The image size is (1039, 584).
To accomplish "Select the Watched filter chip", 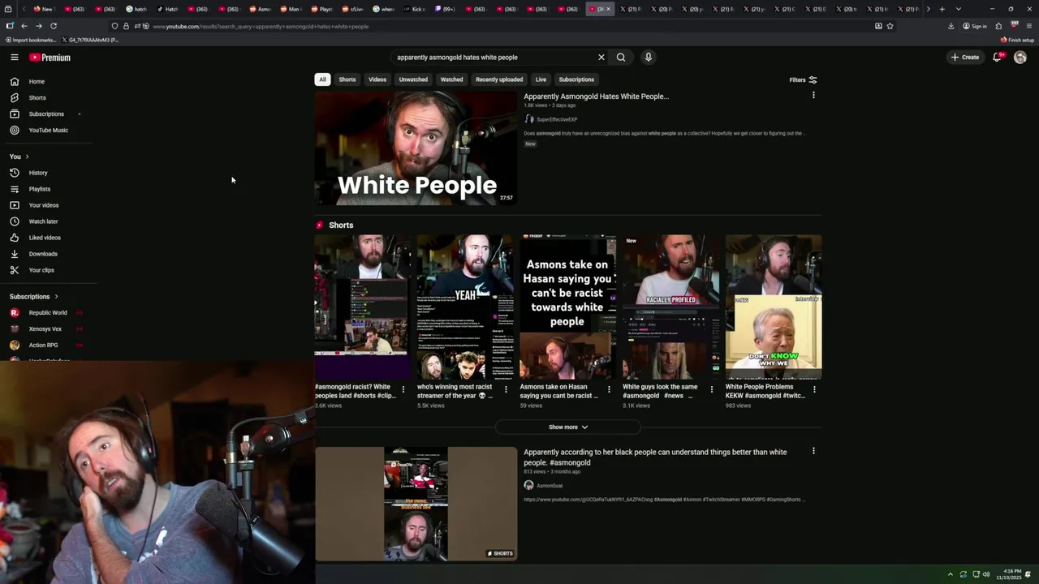I will coord(451,79).
